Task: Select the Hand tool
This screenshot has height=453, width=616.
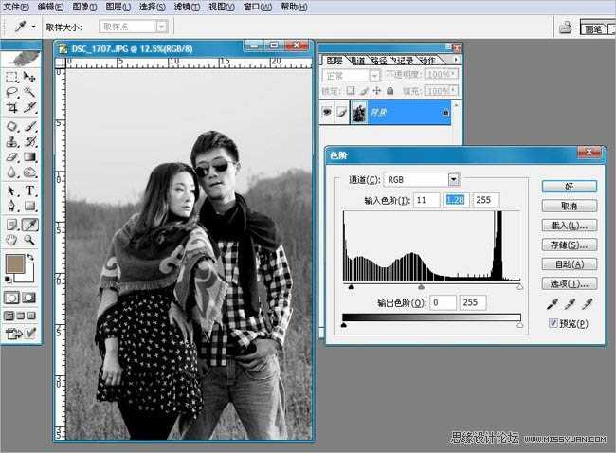Action: click(x=11, y=239)
